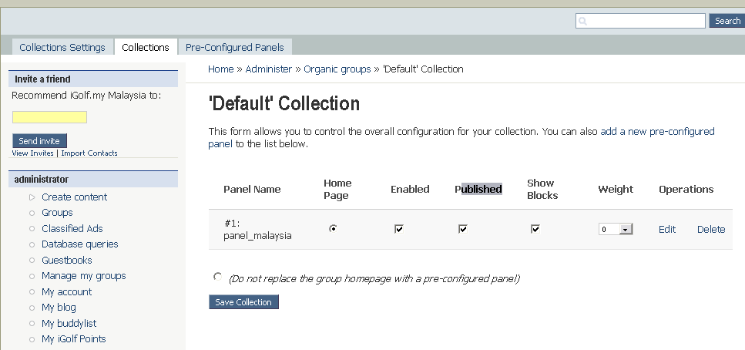
Task: Switch to Collections Settings tab
Action: pos(62,47)
